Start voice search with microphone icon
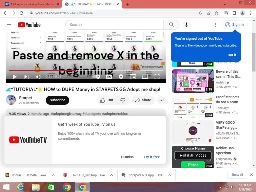Screen dimensions: 256x192 [186, 25]
